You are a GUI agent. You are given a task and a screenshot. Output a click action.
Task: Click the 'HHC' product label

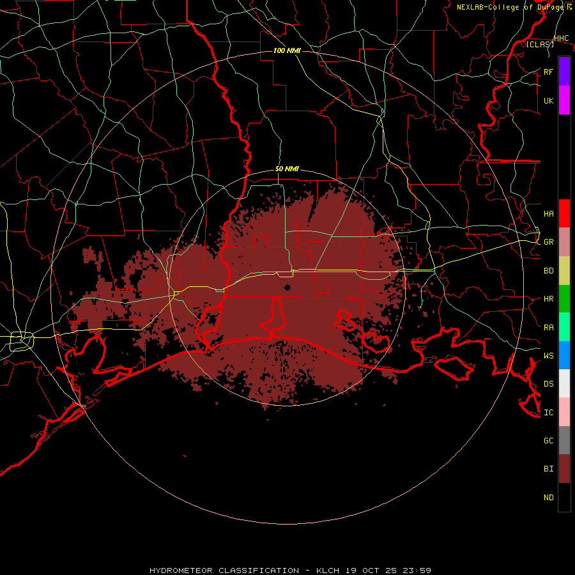tap(561, 38)
